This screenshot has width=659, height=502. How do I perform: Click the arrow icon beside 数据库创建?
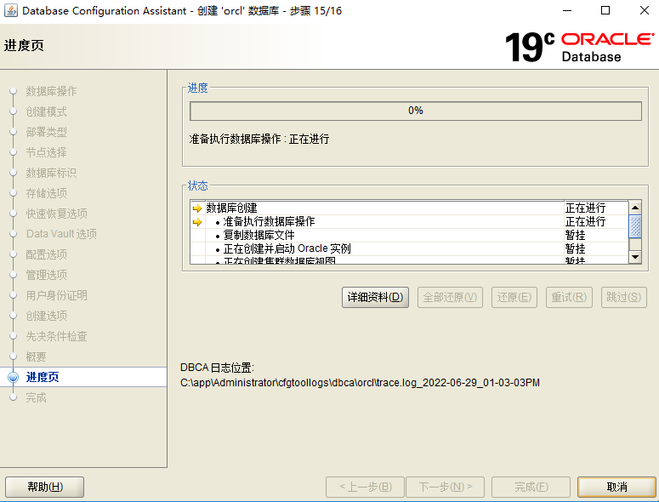point(197,208)
